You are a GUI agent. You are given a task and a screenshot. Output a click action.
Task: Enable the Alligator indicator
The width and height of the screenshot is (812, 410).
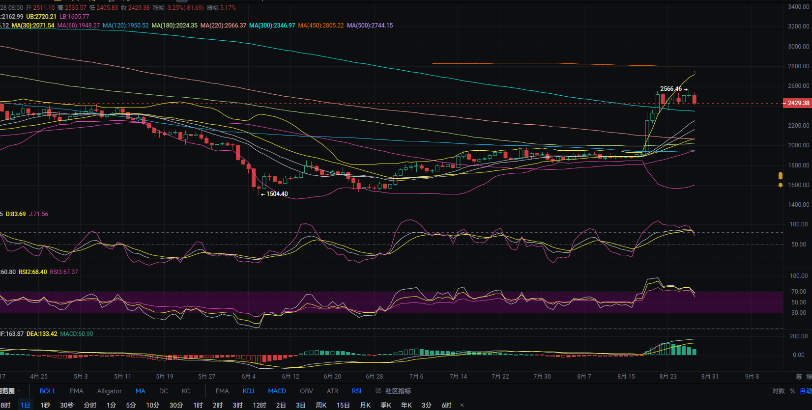109,391
